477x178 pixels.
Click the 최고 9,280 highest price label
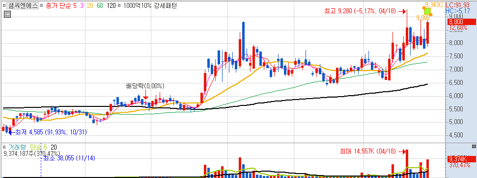[x=360, y=12]
